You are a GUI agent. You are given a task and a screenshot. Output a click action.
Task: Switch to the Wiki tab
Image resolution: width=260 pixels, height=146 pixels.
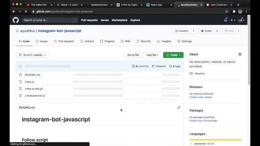(x=126, y=41)
